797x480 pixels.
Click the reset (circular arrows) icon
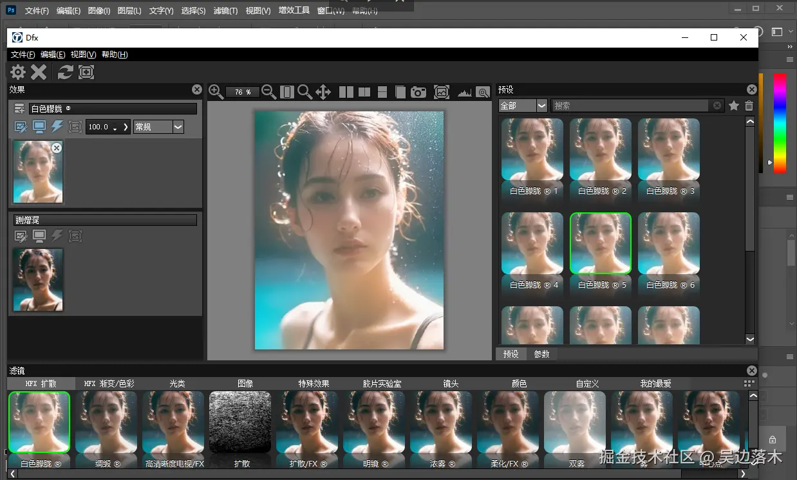[65, 72]
